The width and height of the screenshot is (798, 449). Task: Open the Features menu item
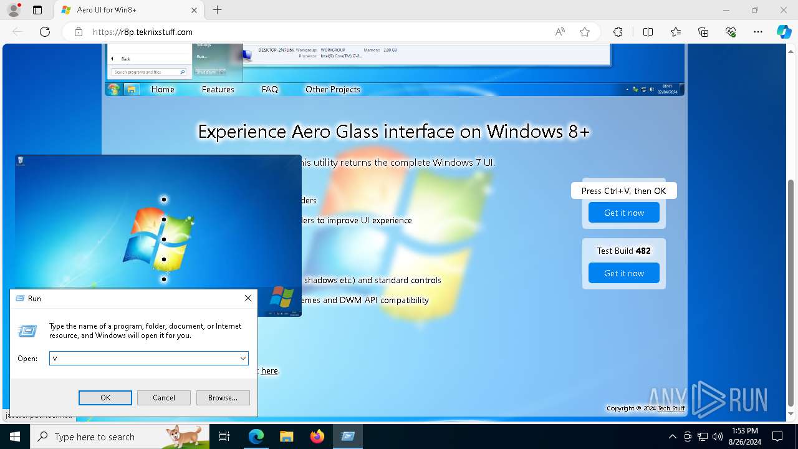(218, 89)
